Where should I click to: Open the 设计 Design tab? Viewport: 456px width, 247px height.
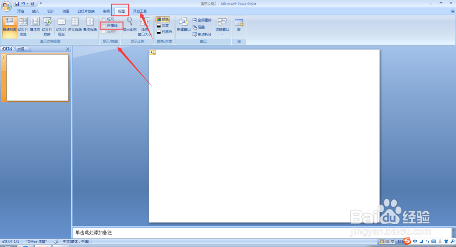click(51, 11)
